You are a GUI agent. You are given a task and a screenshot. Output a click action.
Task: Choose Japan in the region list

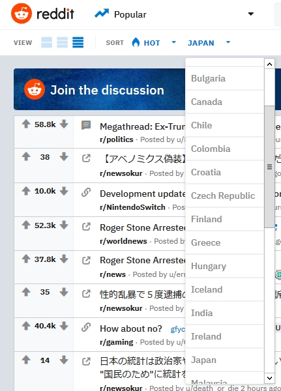tap(224, 360)
